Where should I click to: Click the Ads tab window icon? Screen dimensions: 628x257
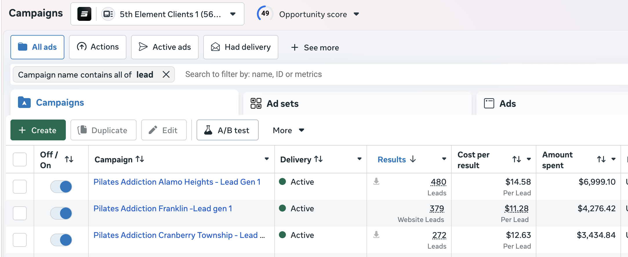click(x=489, y=103)
